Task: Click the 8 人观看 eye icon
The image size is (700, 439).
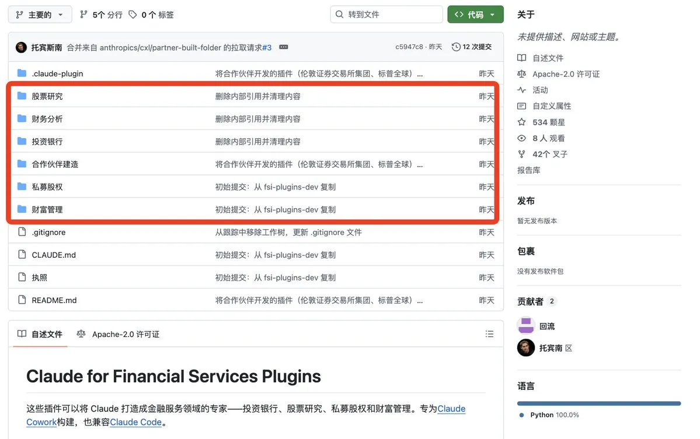Action: click(522, 138)
